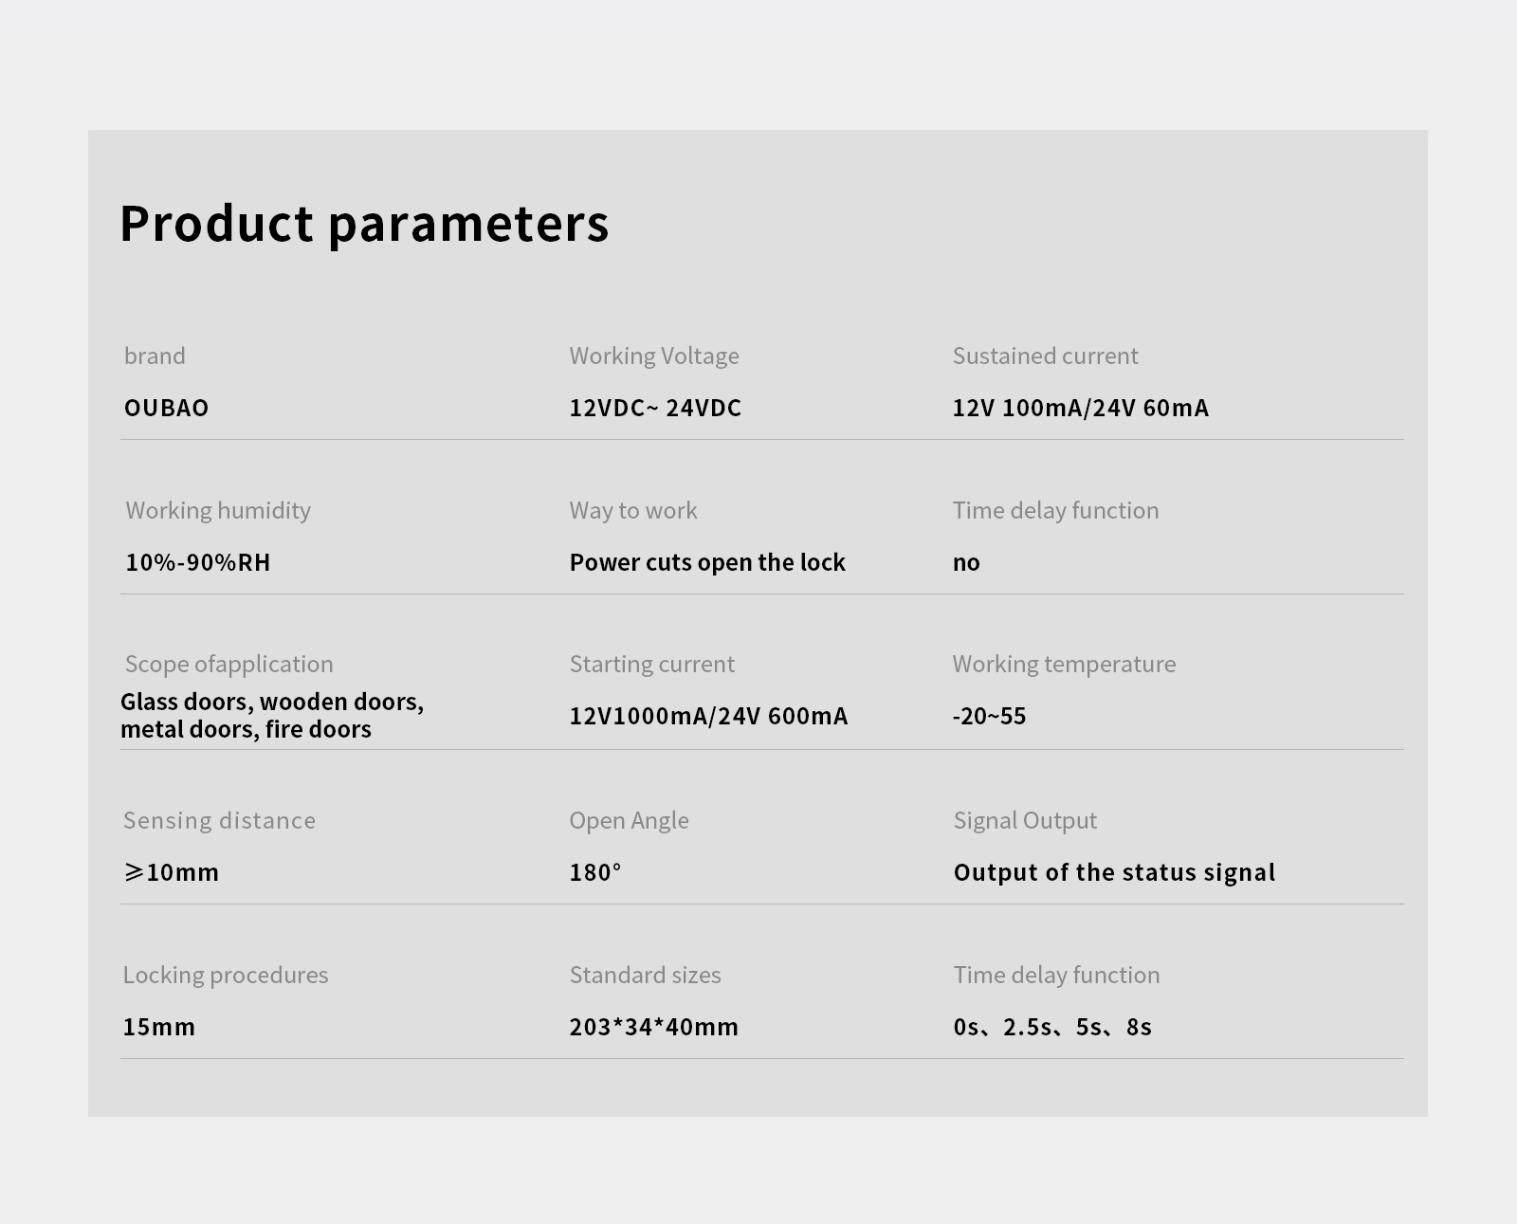Select the 203*34*40mm standard size value
Screen dimensions: 1517x1224
click(653, 1027)
